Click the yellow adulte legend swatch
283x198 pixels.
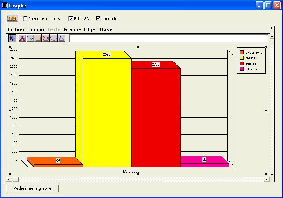coord(242,58)
